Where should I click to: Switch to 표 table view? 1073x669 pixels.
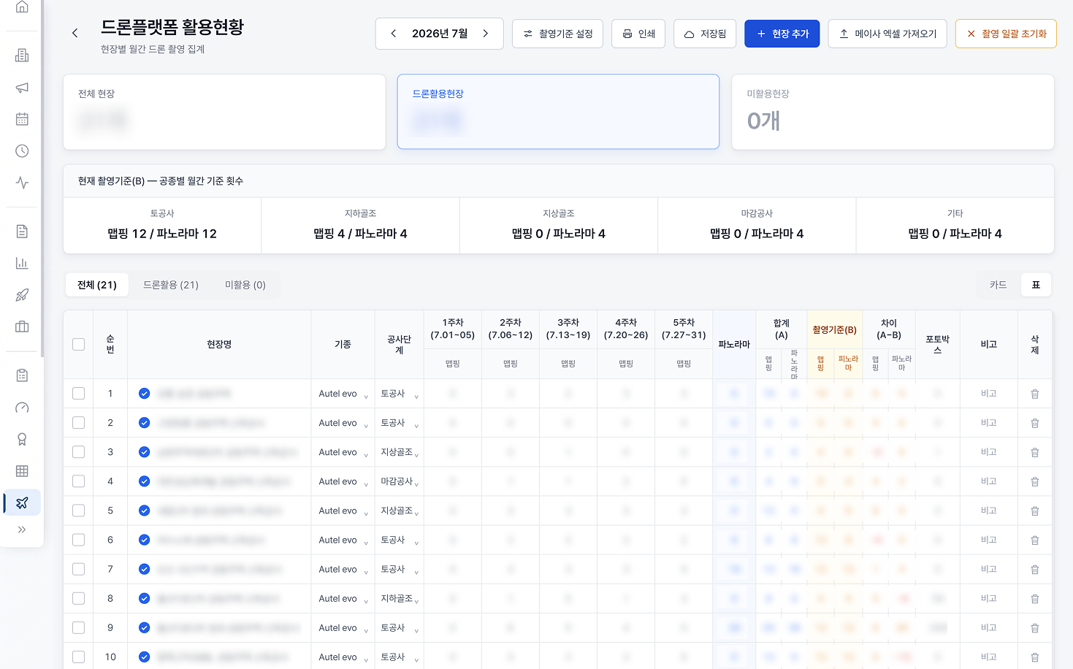coord(1036,285)
